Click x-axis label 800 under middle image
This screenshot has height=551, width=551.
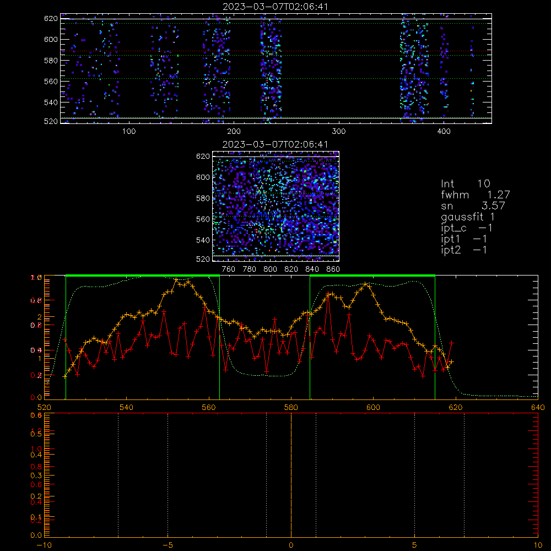click(x=270, y=269)
